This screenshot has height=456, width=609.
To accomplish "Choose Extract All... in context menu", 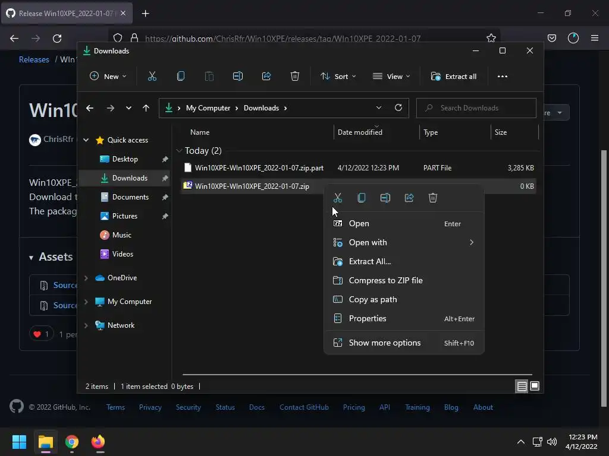I will tap(404, 262).
